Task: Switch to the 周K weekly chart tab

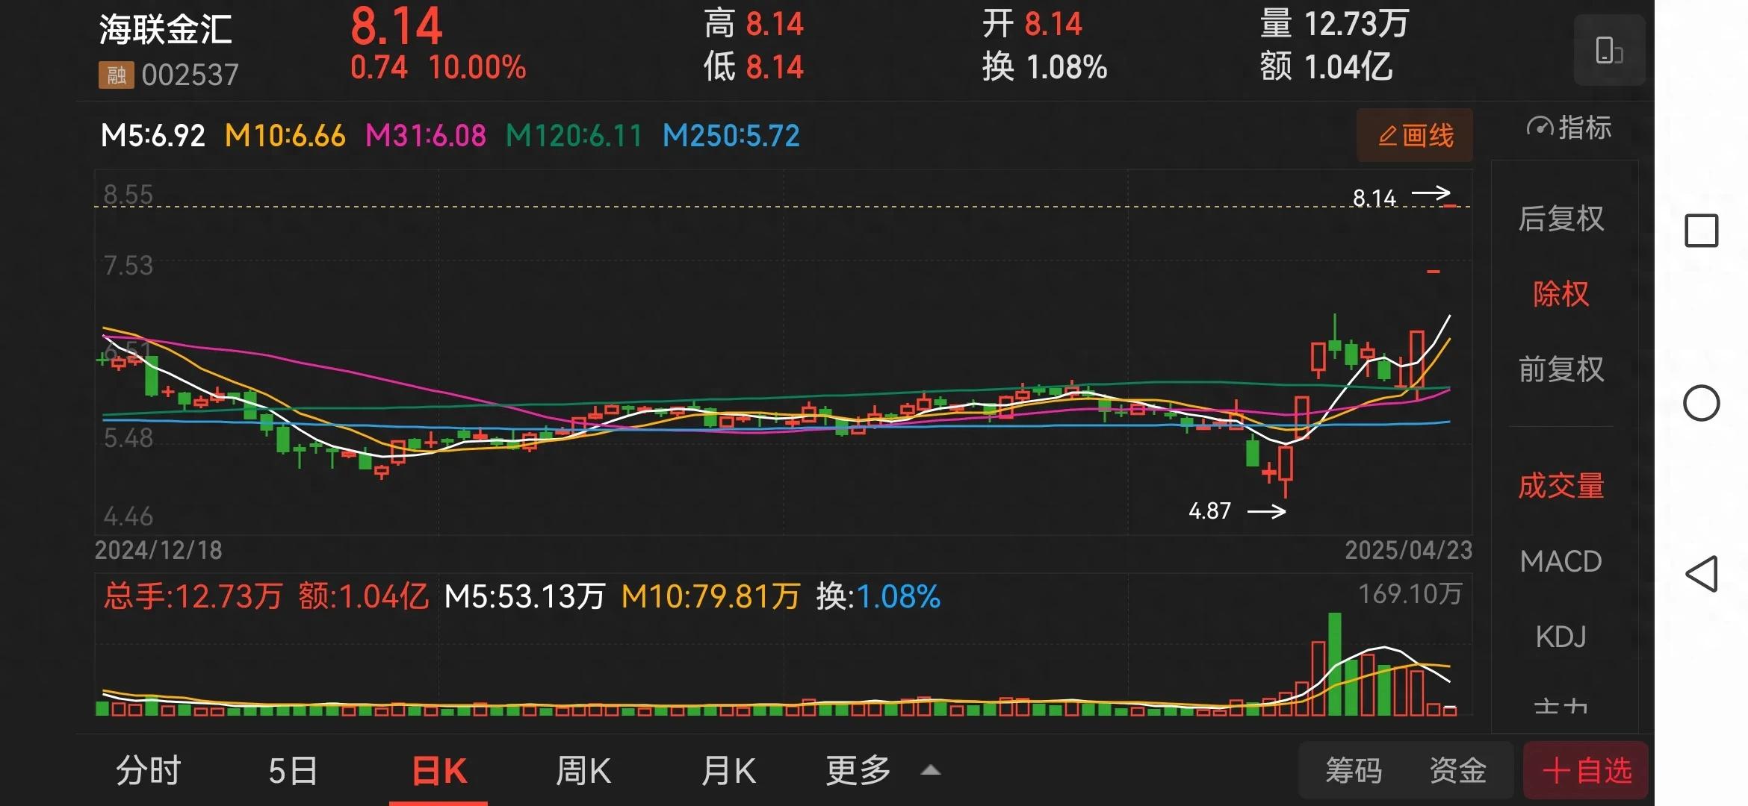Action: point(583,769)
